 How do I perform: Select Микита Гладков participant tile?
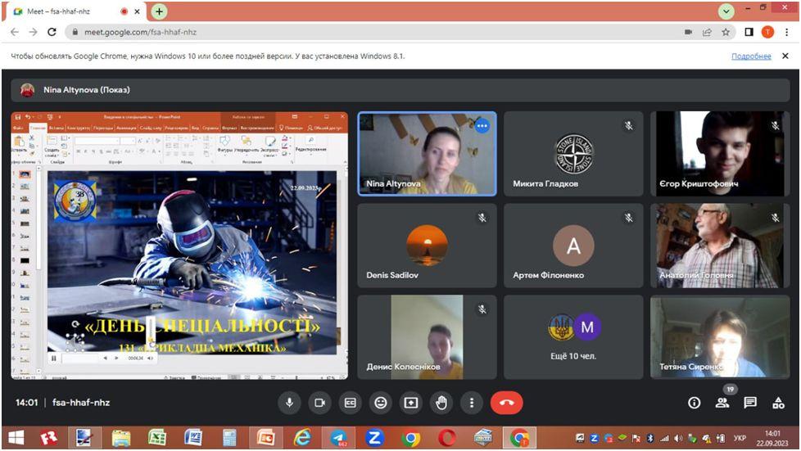573,154
